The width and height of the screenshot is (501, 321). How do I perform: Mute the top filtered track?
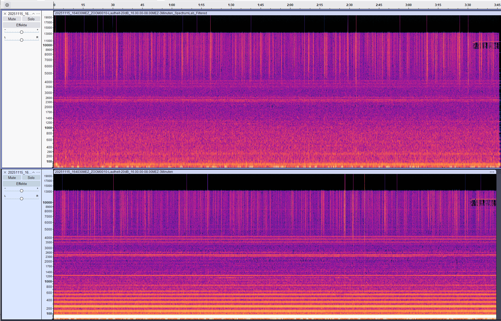tap(12, 19)
